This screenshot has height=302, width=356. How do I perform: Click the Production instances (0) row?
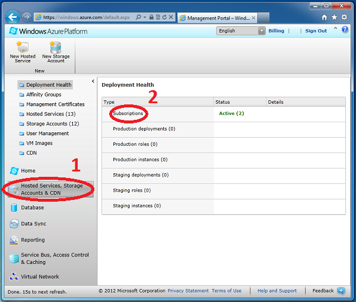[x=224, y=160]
